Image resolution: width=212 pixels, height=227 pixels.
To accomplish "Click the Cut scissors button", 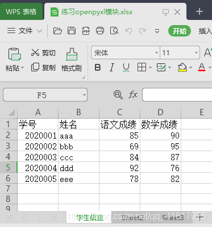I will click(x=43, y=52).
